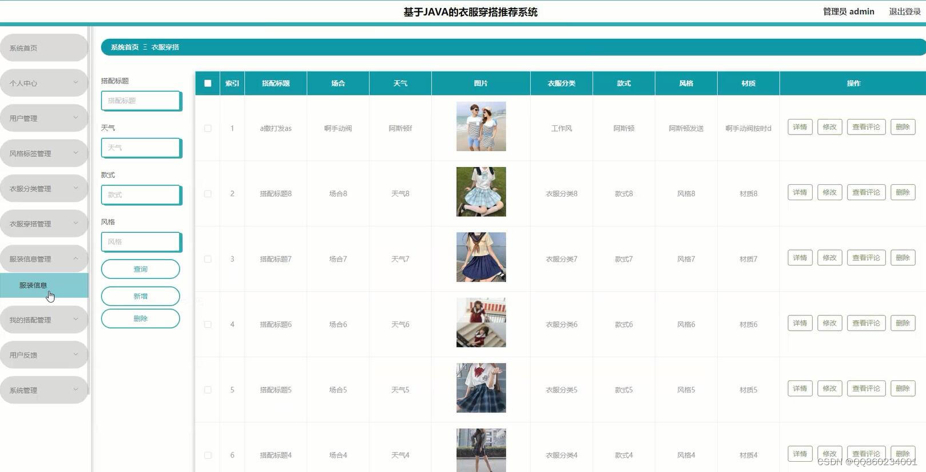Click 详情 for row 4
Image resolution: width=926 pixels, height=472 pixels.
coord(800,323)
